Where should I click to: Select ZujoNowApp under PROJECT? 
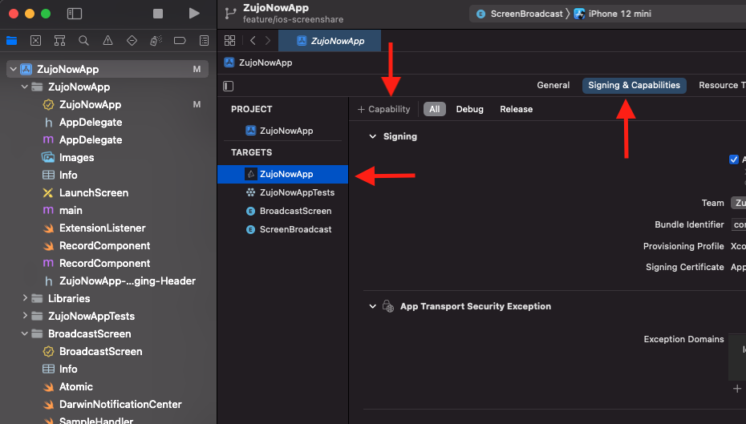click(x=279, y=131)
